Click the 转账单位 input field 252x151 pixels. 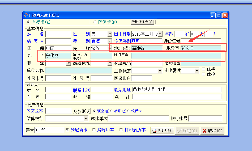139,119
